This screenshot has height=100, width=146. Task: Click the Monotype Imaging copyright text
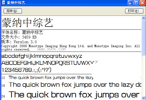point(71,48)
